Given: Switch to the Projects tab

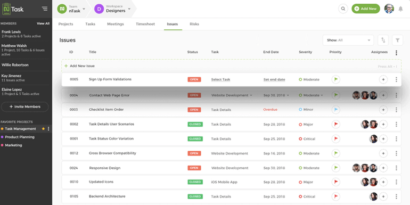Looking at the screenshot, I should coord(65,24).
